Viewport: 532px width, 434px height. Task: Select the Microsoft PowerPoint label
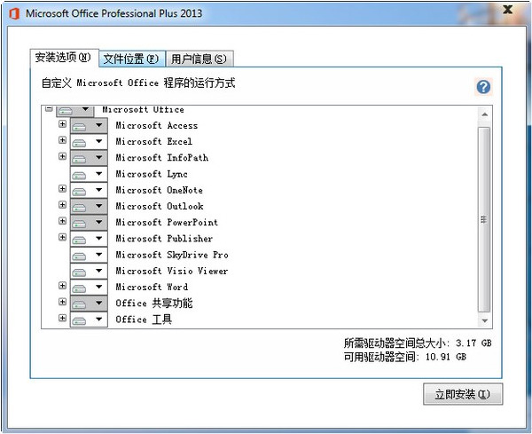(x=167, y=223)
